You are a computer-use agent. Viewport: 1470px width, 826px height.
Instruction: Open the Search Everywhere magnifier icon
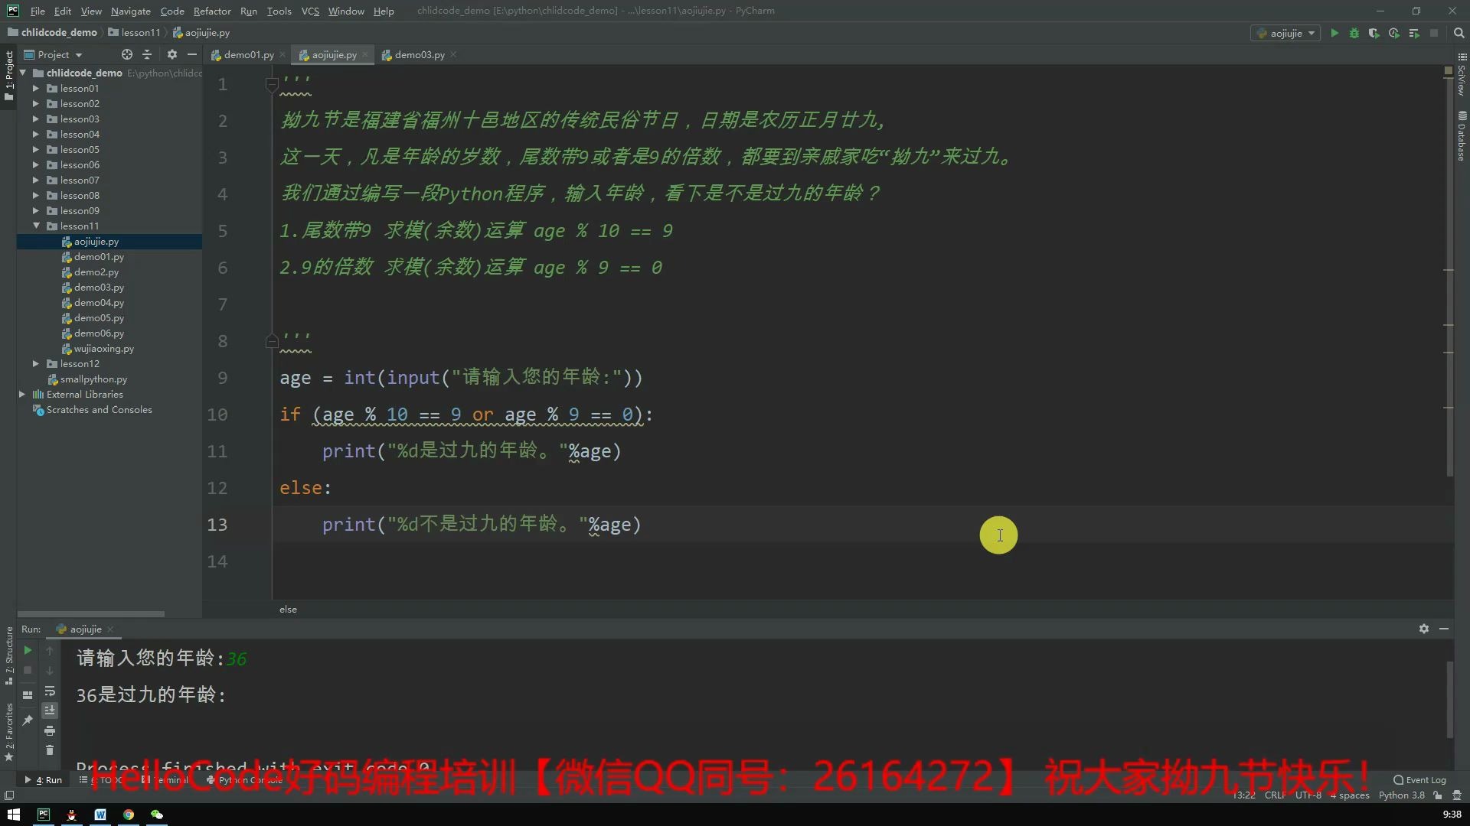point(1459,33)
